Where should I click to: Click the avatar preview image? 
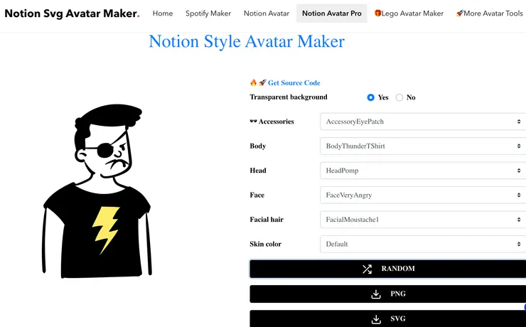[x=97, y=191]
